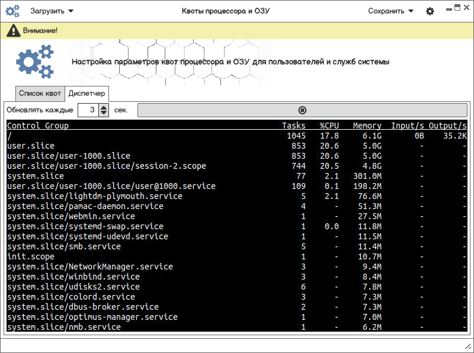Select the user.slice row
474x353 pixels.
coord(236,146)
